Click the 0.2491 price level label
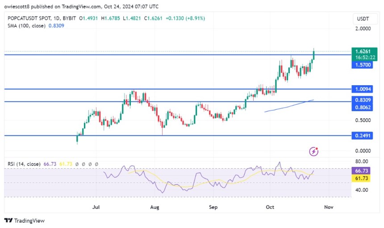 (x=362, y=136)
